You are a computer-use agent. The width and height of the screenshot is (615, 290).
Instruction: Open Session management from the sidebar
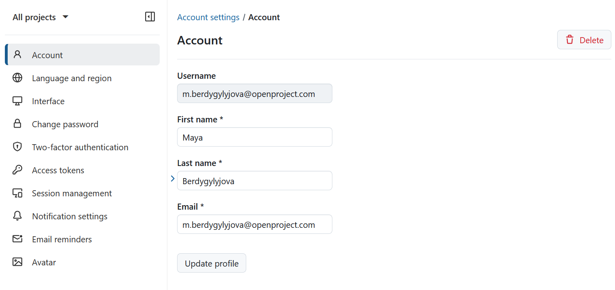click(x=72, y=193)
